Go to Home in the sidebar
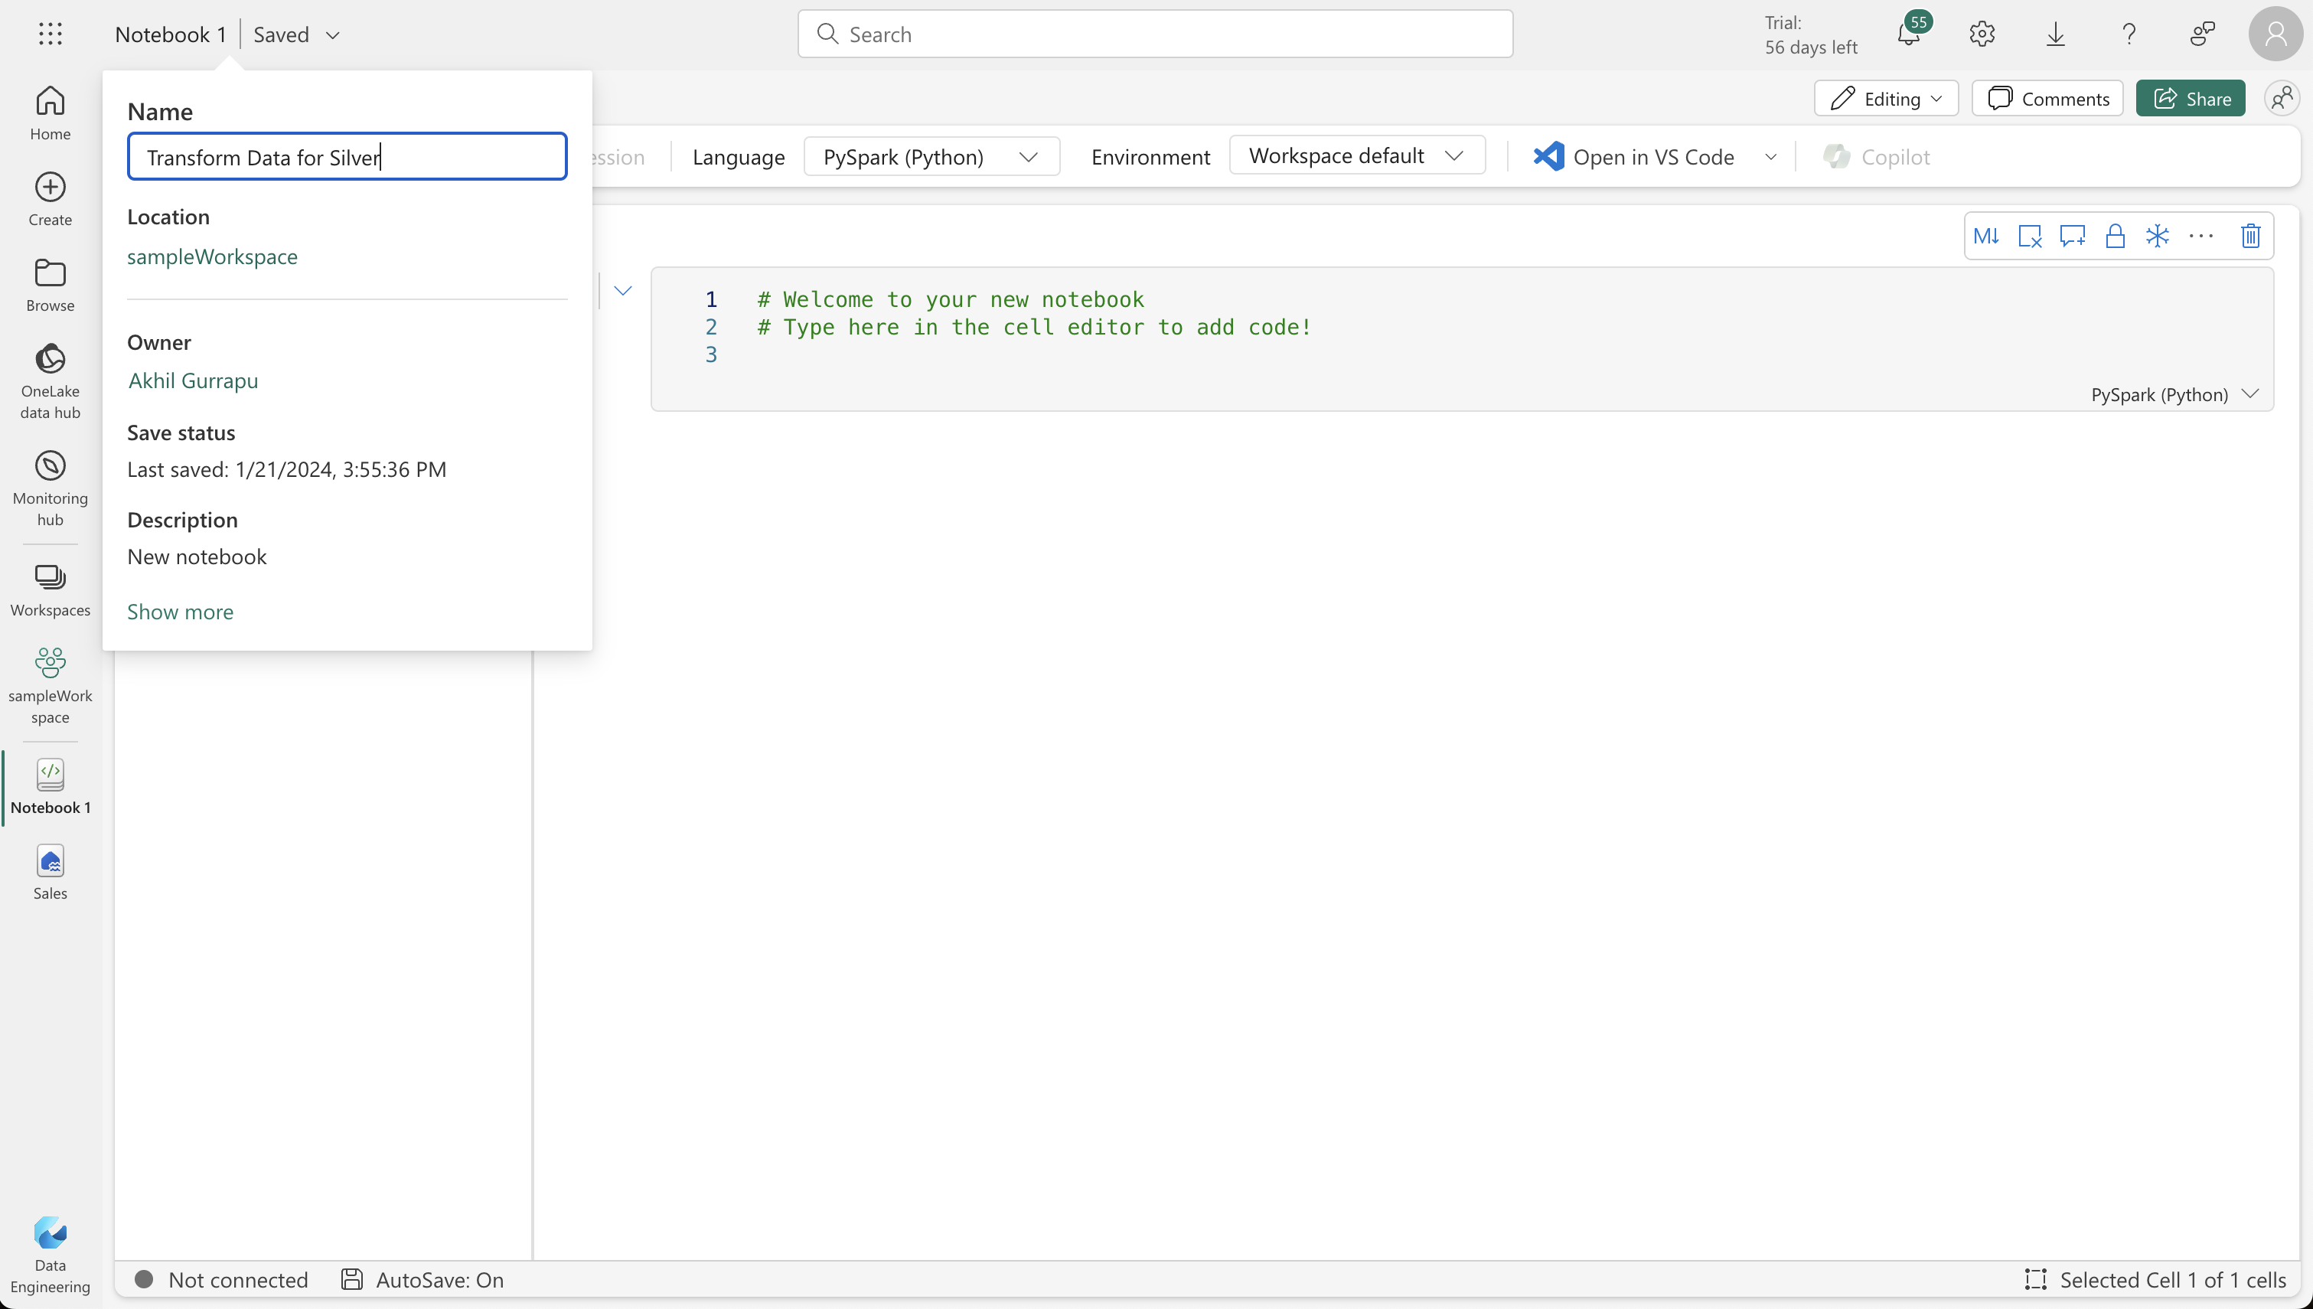Image resolution: width=2313 pixels, height=1309 pixels. [51, 113]
